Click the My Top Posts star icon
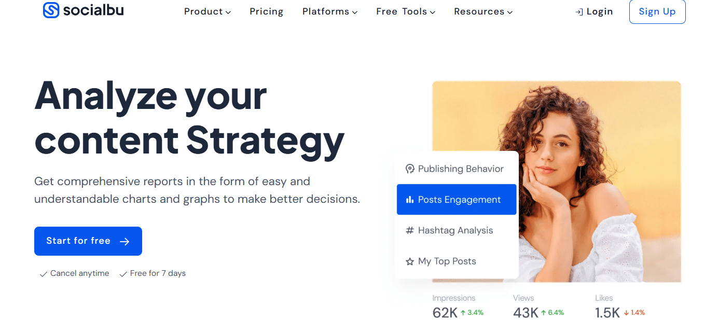The height and width of the screenshot is (334, 705). (410, 261)
